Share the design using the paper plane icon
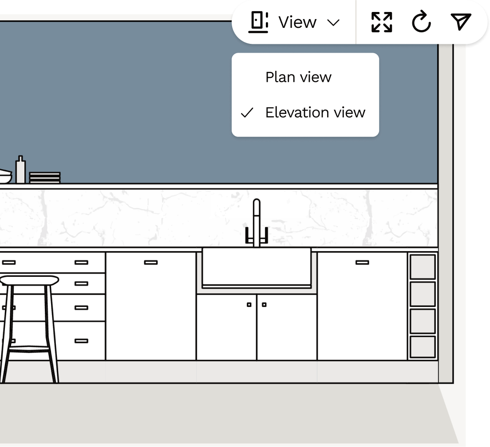The width and height of the screenshot is (490, 447). click(x=460, y=22)
